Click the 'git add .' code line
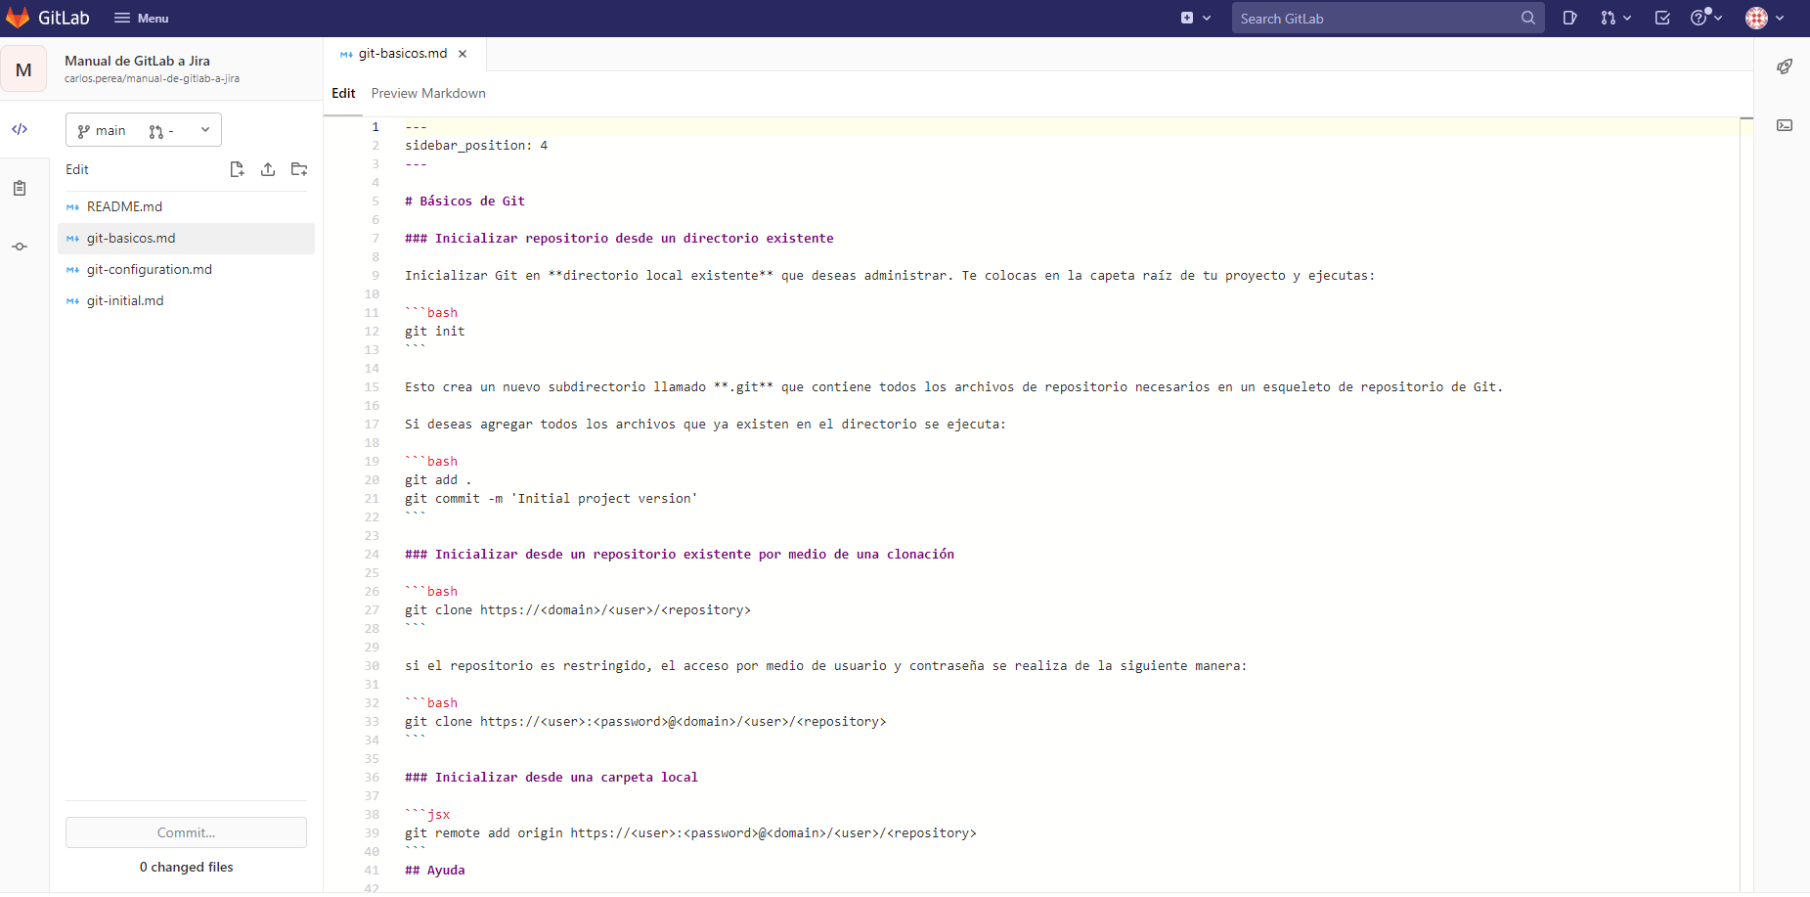Screen dimensions: 1810x897 point(438,479)
